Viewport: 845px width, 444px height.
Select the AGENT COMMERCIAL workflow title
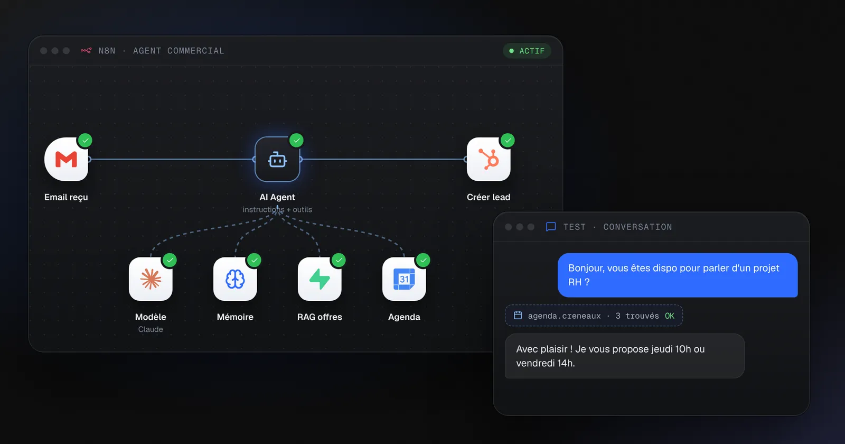click(179, 51)
